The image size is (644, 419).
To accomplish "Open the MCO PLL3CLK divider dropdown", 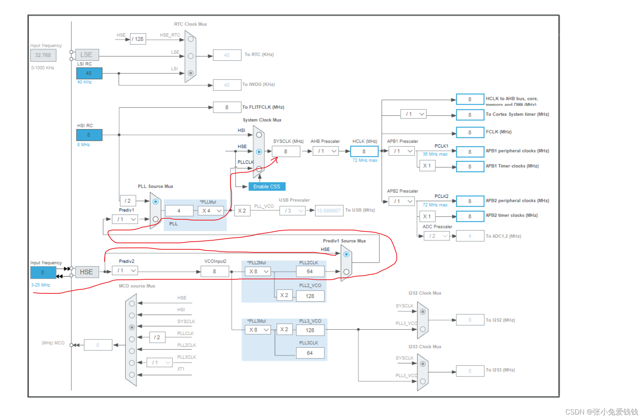I will point(159,363).
